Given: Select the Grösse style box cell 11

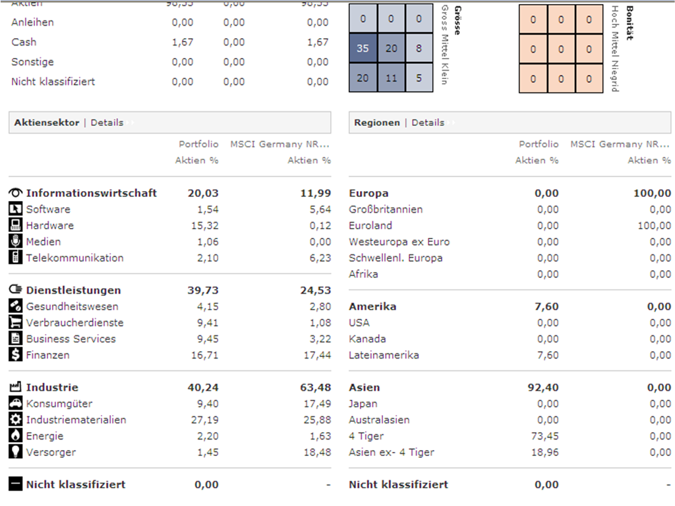Looking at the screenshot, I should [391, 78].
